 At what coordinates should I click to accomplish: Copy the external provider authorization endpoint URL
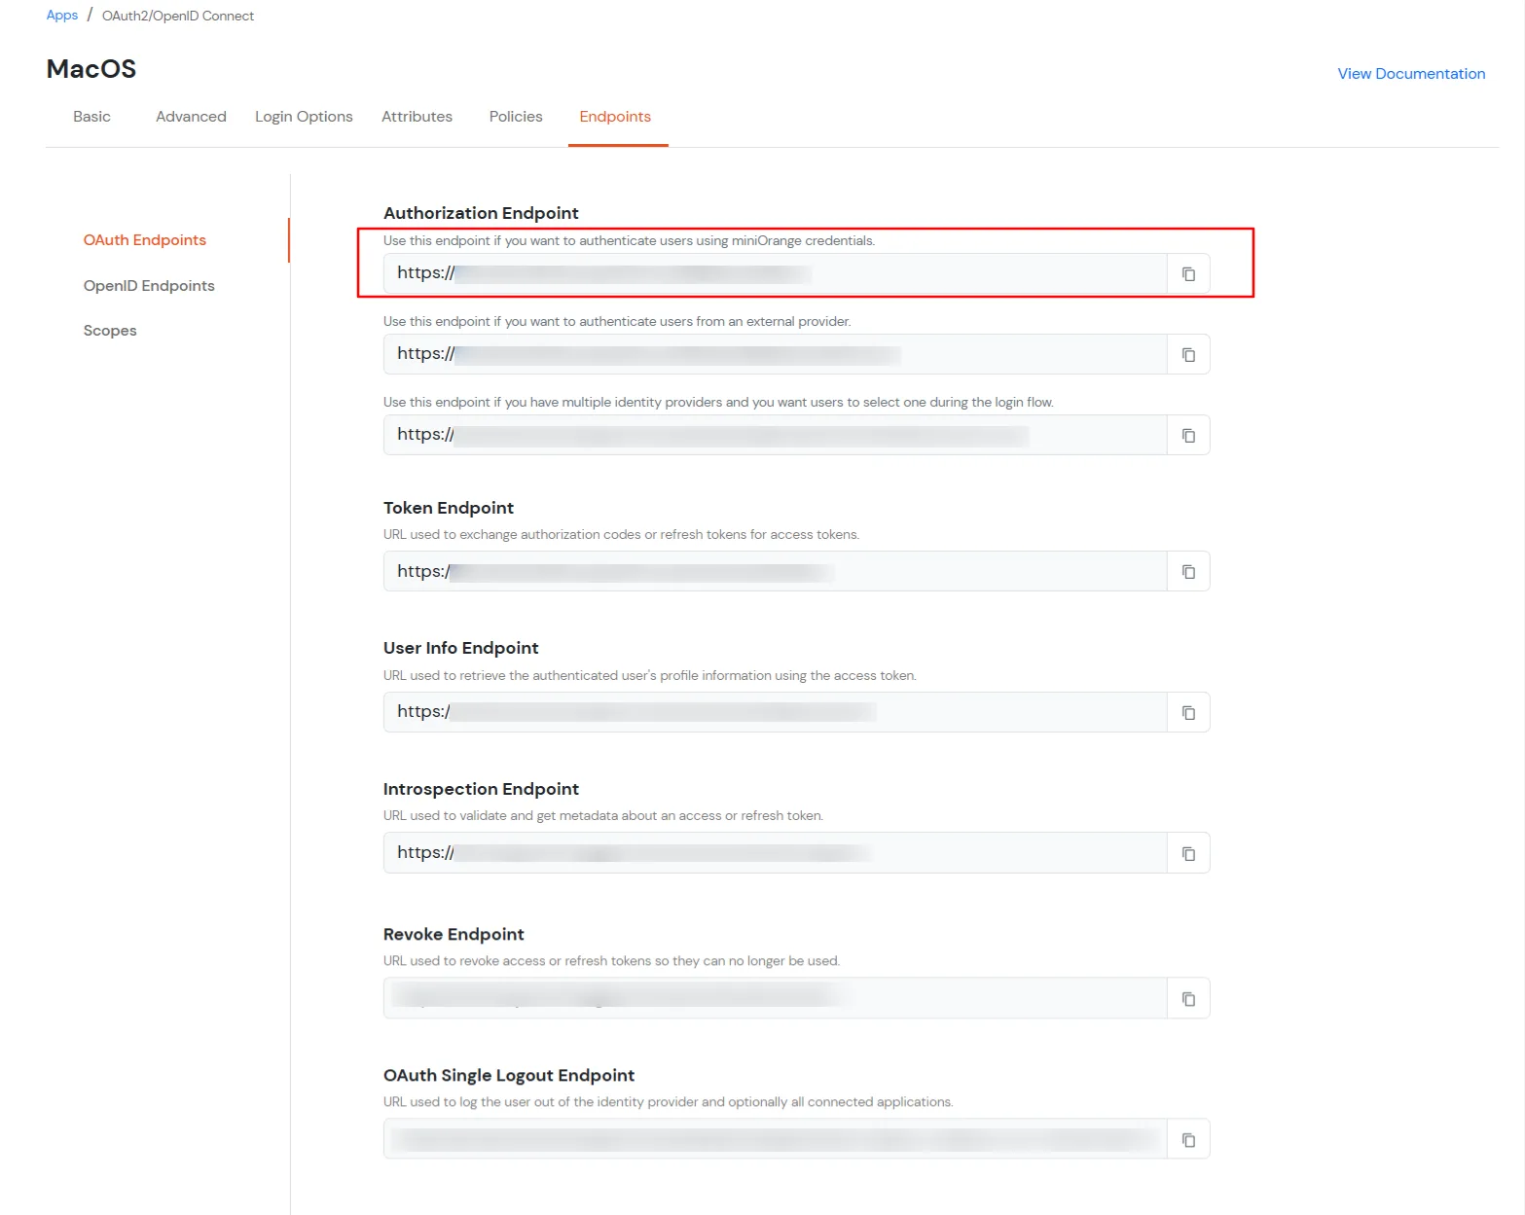click(1188, 355)
